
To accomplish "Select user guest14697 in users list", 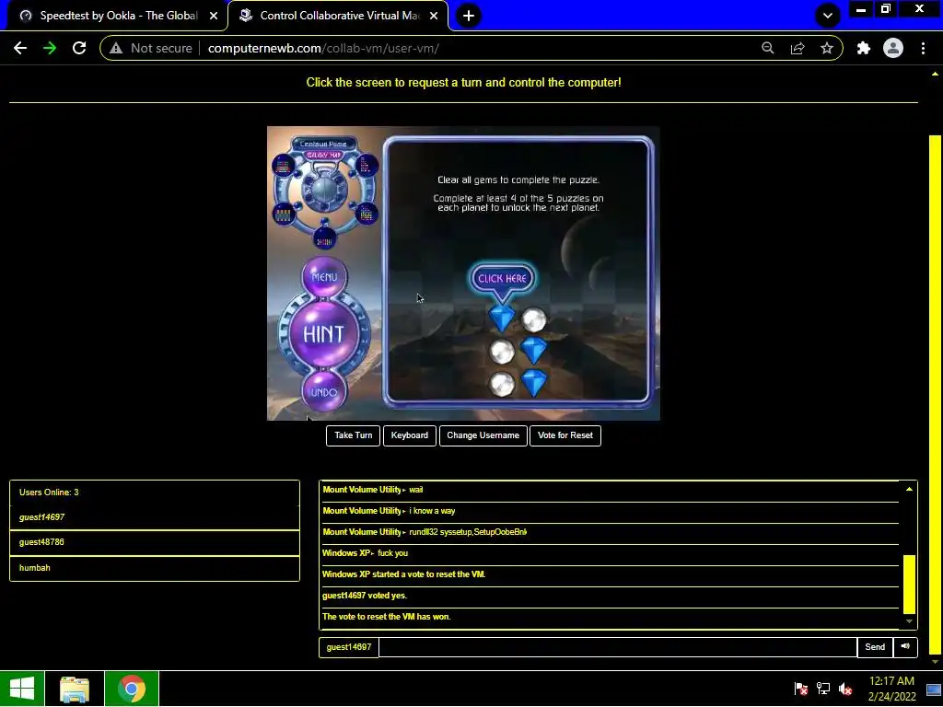I will coord(155,517).
